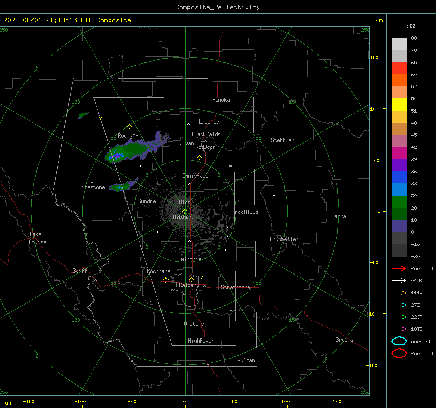Click the yellow diamond marker below RedDeer

[199, 157]
